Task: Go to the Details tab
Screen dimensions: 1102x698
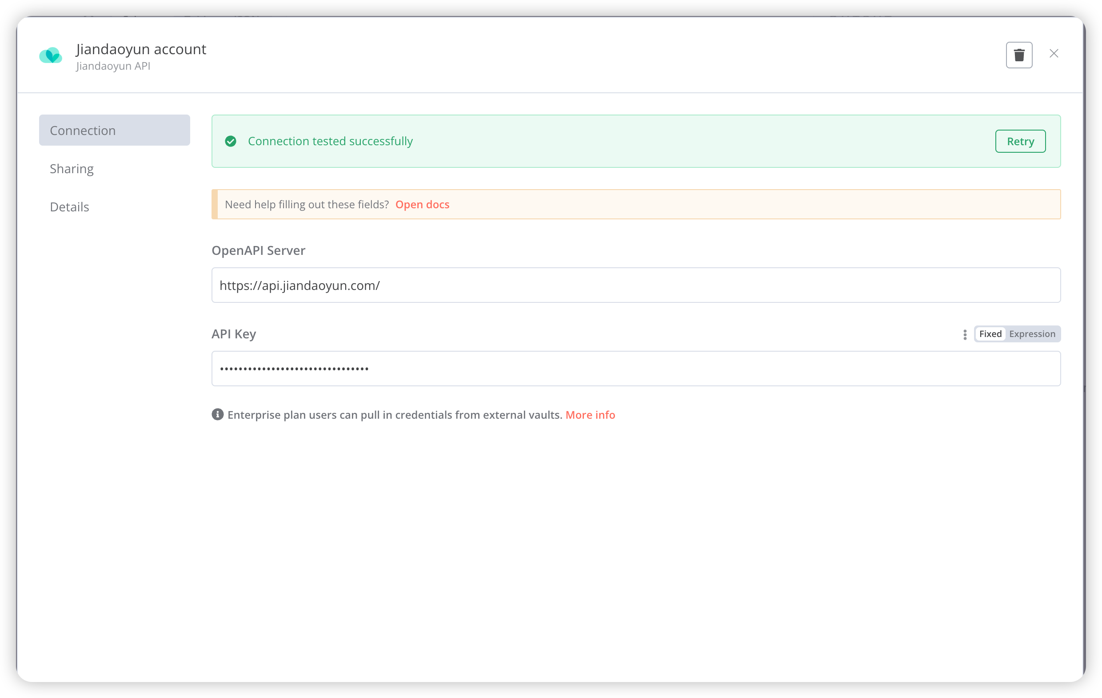Action: 70,207
